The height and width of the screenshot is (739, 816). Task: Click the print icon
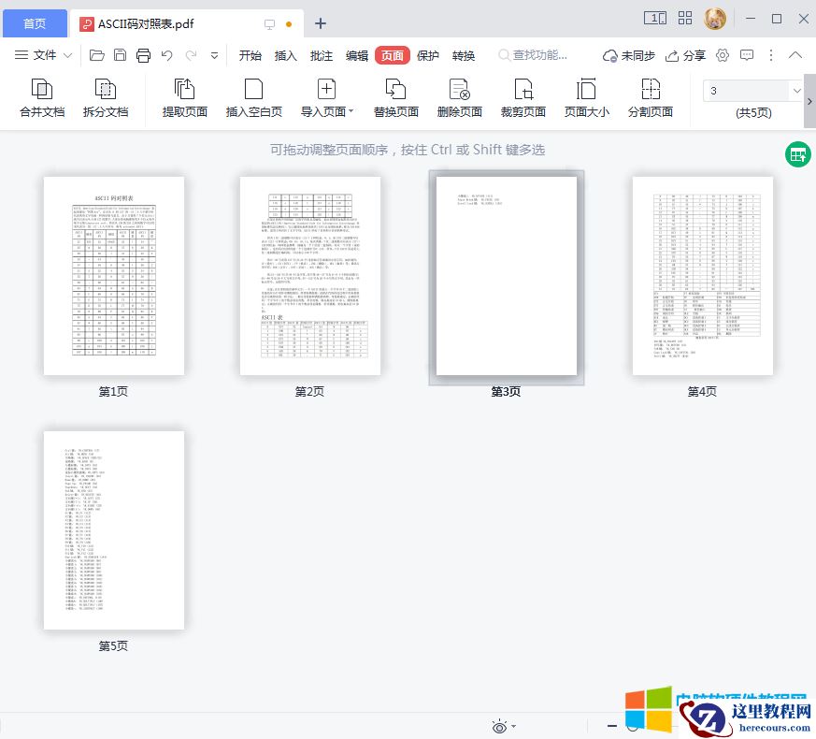click(143, 55)
